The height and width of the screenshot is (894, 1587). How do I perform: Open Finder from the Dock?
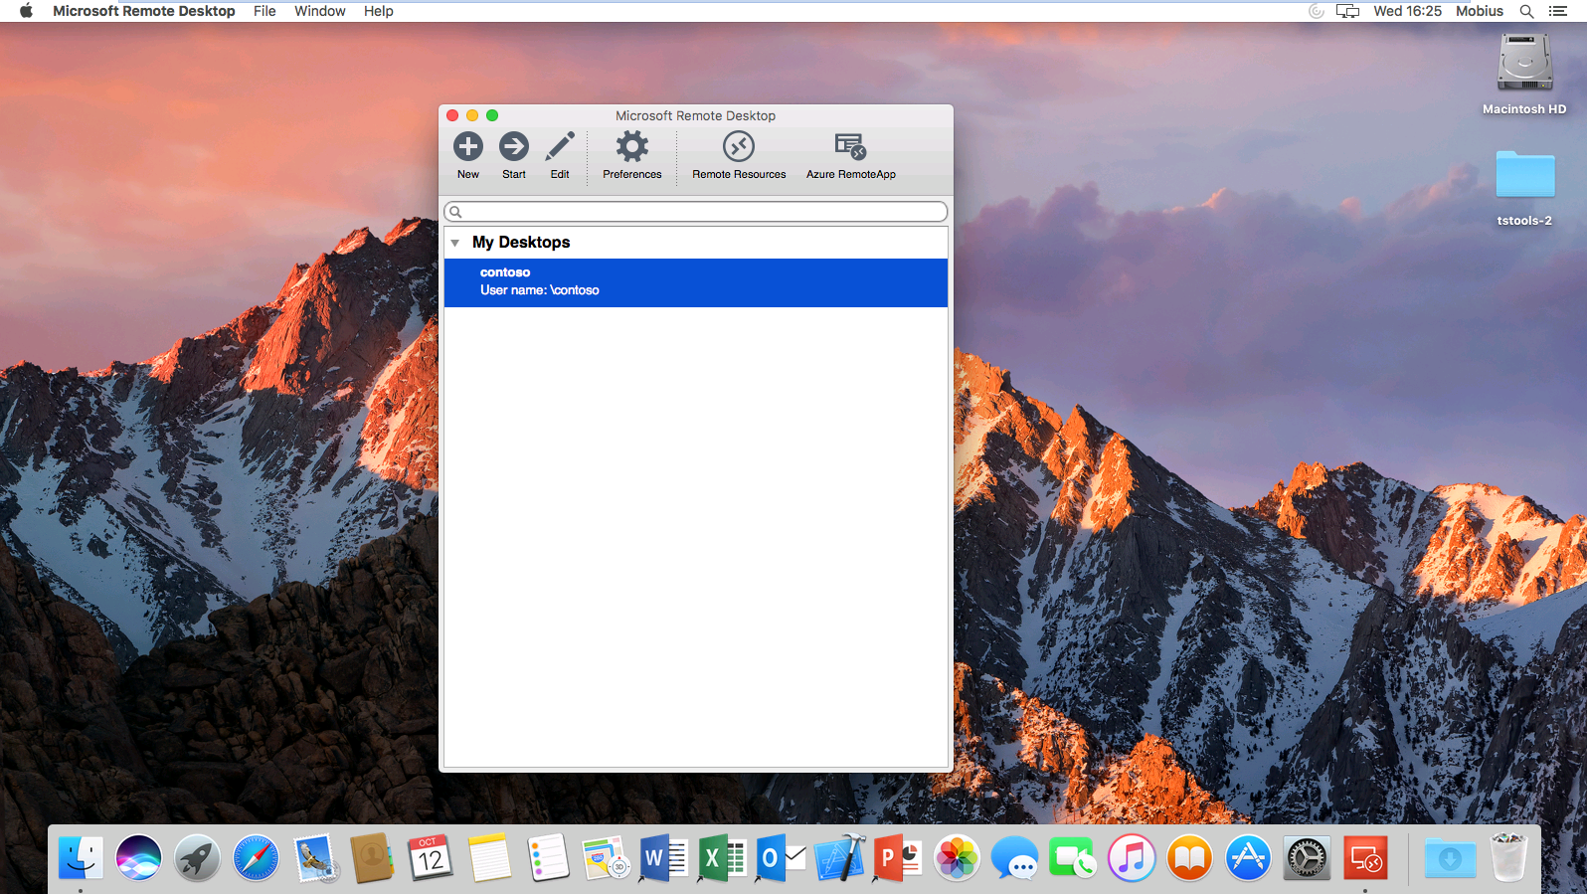pyautogui.click(x=81, y=857)
